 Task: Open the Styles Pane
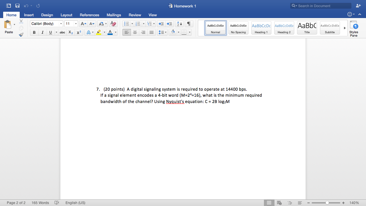pos(354,29)
